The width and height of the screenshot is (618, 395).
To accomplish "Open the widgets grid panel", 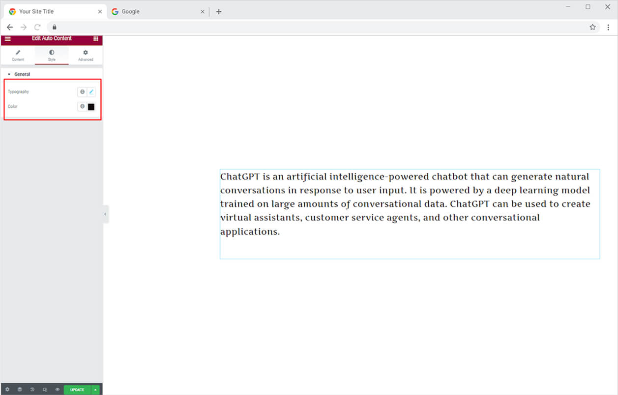I will 95,39.
